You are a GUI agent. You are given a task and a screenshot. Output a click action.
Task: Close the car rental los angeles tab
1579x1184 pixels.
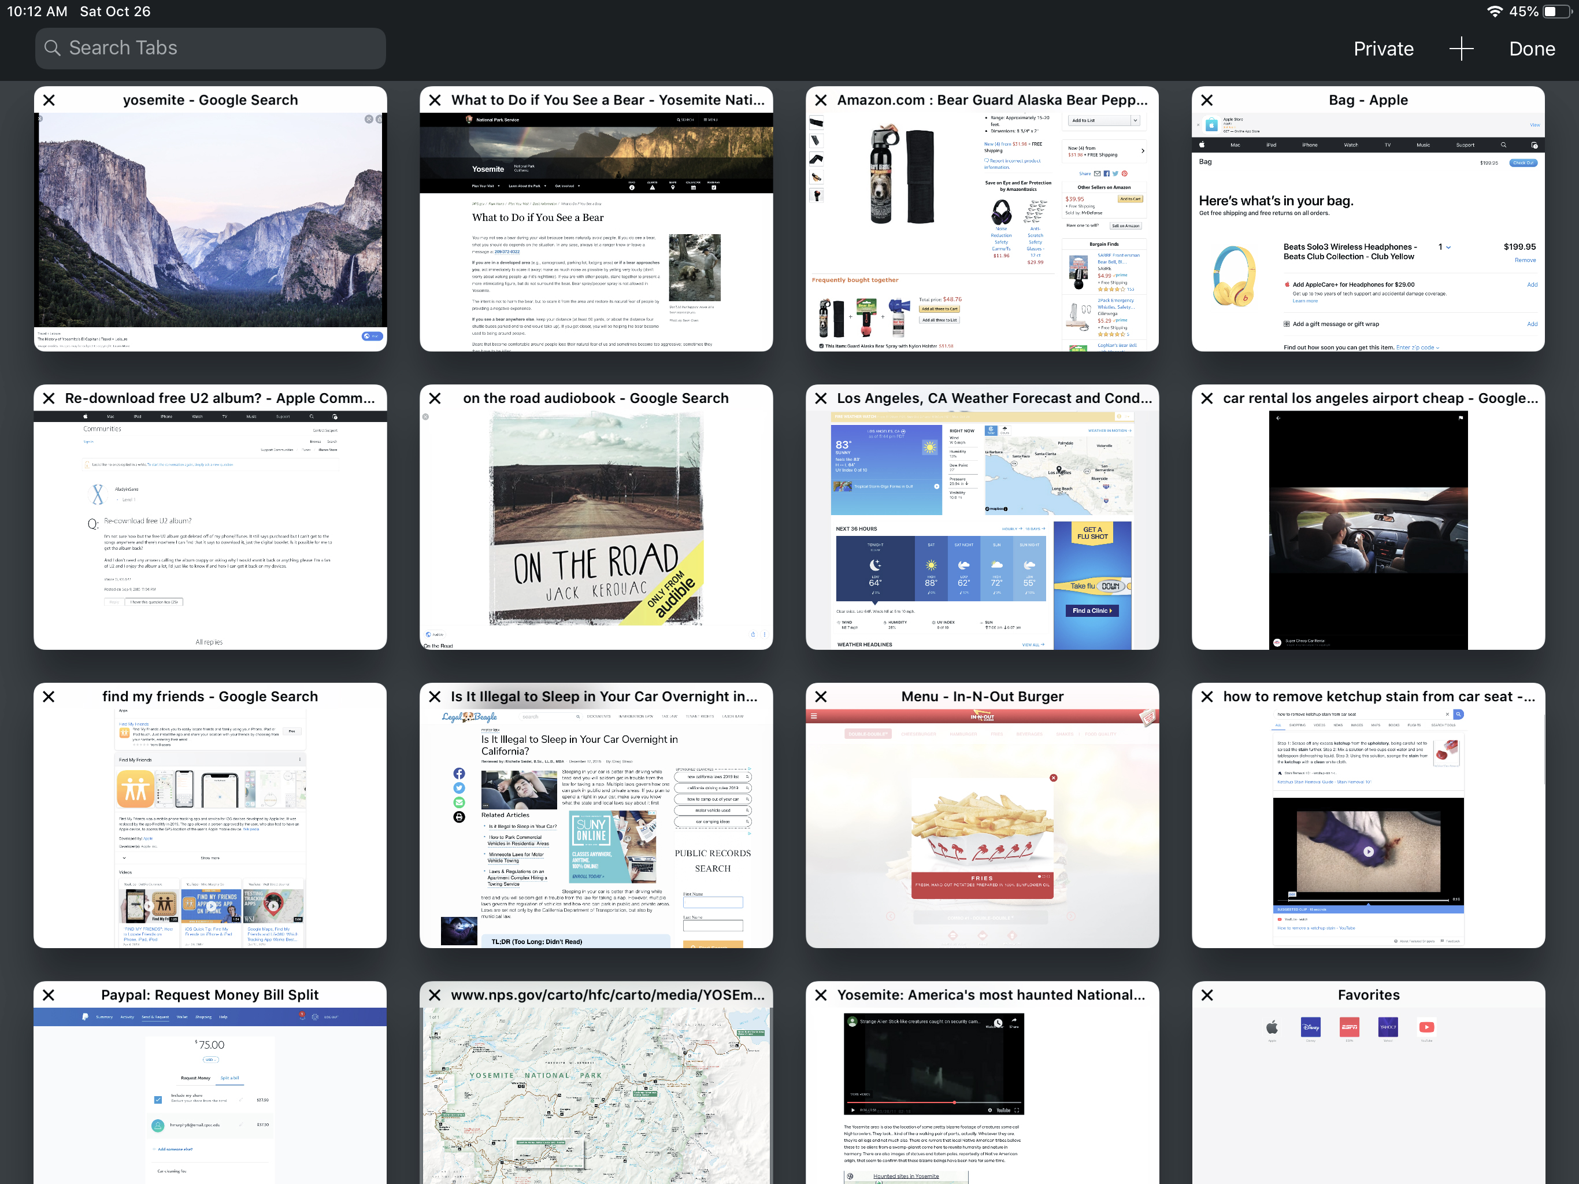coord(1207,398)
